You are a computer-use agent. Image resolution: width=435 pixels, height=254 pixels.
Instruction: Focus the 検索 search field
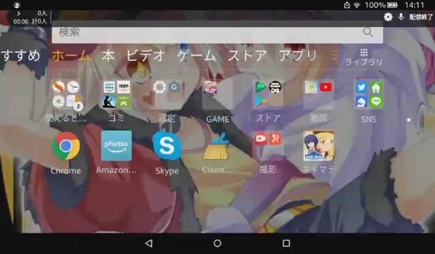point(217,33)
